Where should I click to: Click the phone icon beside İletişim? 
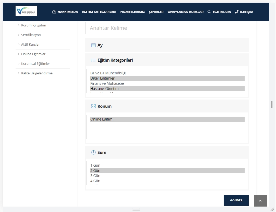pos(237,12)
